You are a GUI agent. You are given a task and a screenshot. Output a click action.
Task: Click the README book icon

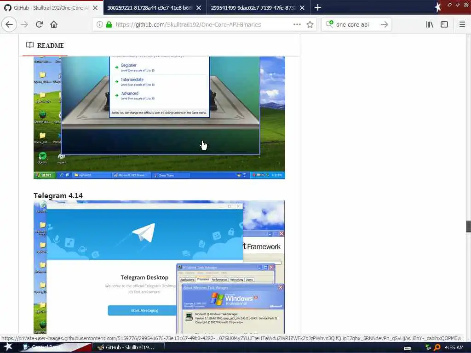click(x=30, y=45)
